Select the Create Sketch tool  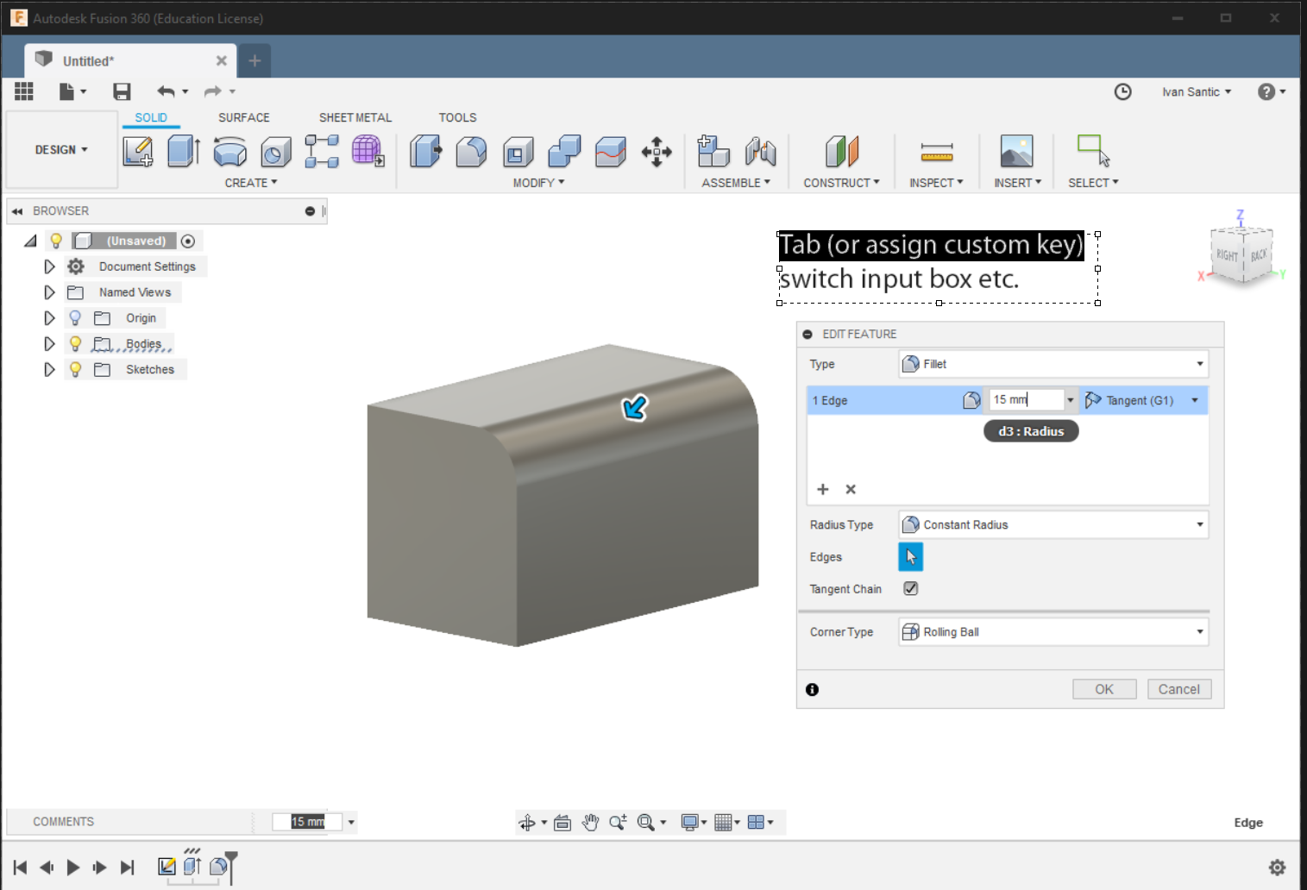point(138,151)
